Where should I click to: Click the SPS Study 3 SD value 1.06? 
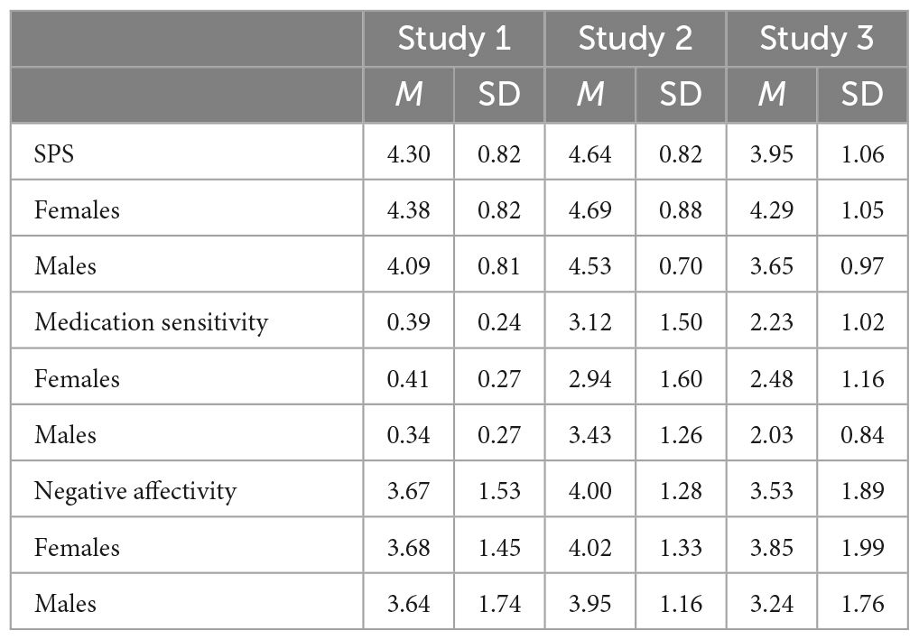point(861,153)
